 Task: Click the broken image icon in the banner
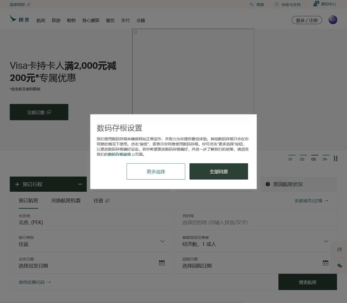tap(136, 32)
